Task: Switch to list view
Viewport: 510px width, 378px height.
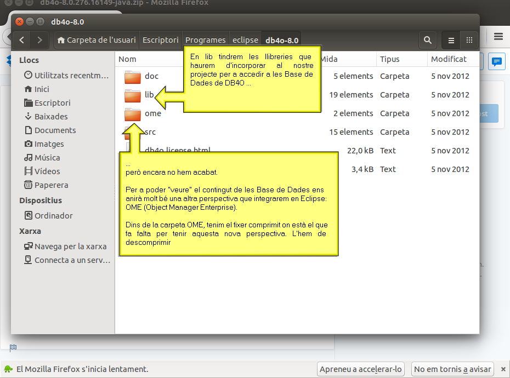Action: pyautogui.click(x=451, y=41)
